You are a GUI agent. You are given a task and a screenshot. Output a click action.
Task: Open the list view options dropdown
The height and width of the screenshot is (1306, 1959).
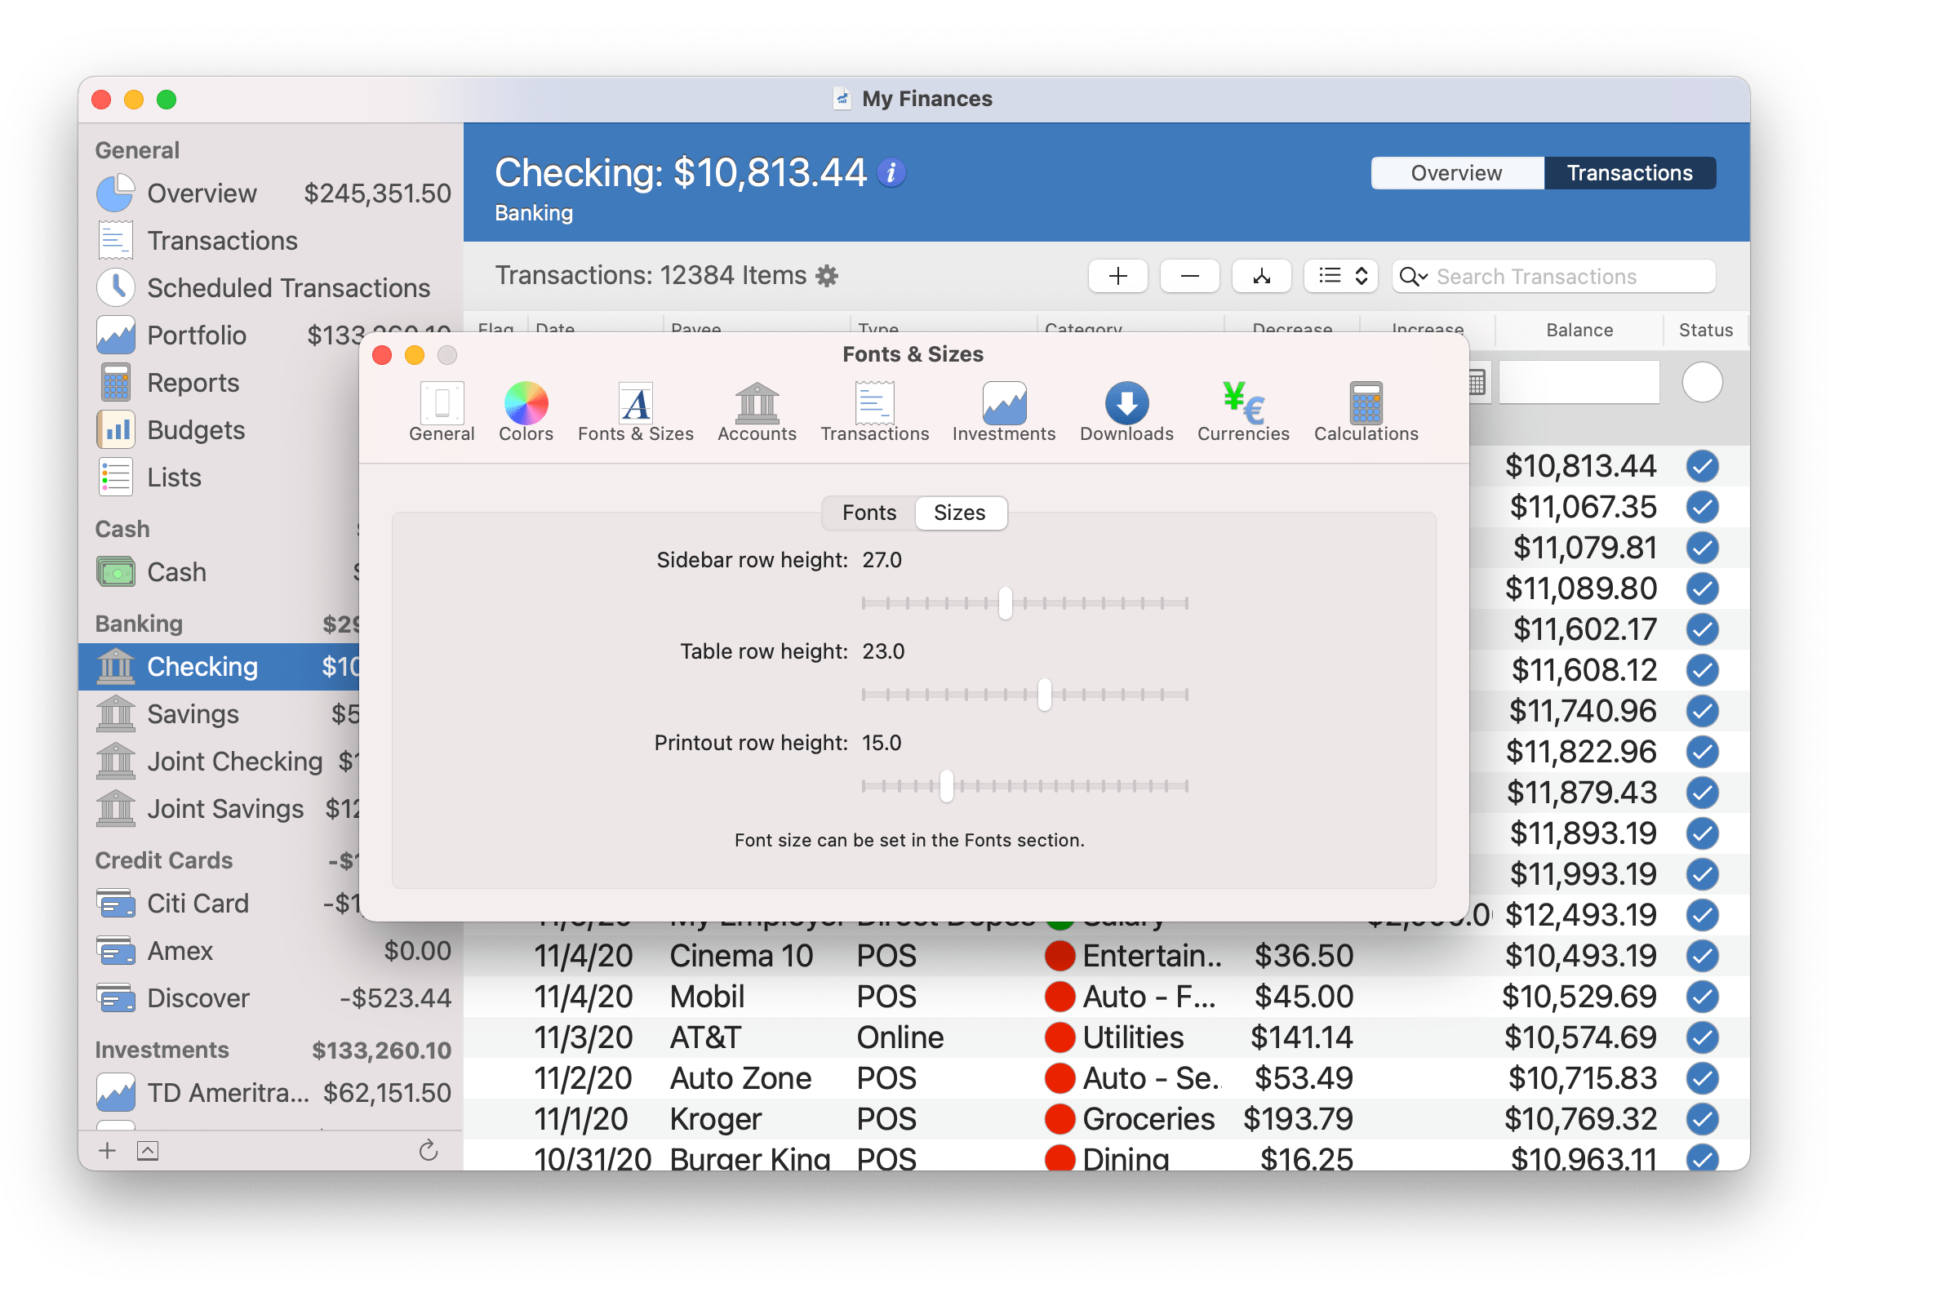coord(1340,276)
